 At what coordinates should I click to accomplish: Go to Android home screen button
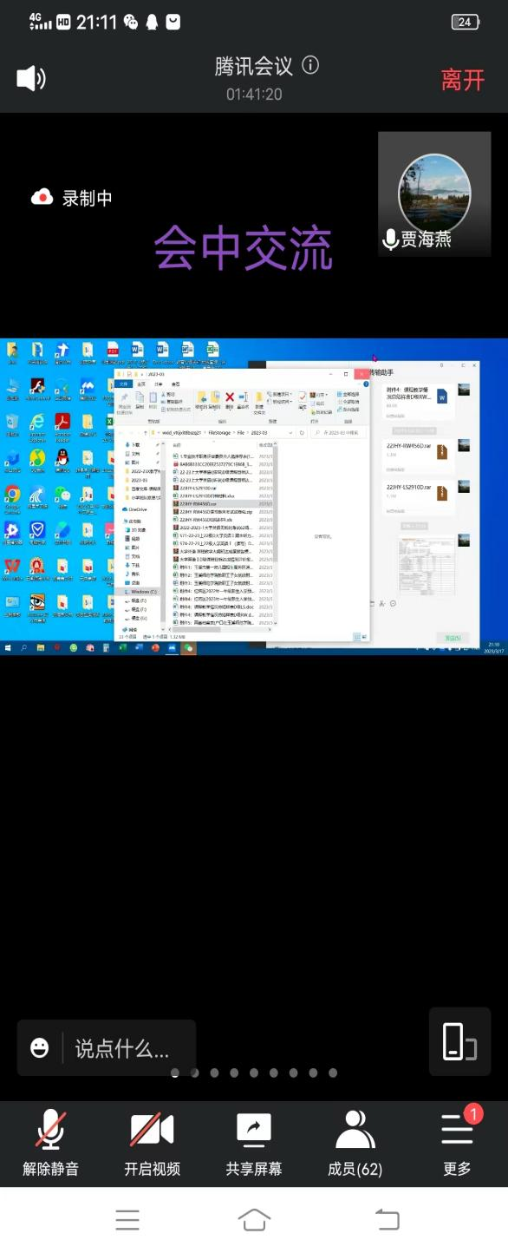click(254, 1219)
